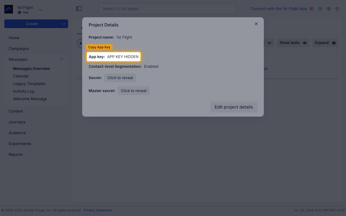The width and height of the screenshot is (346, 216).
Task: Click the Airship 1st Flight project logo
Action: [9, 9]
